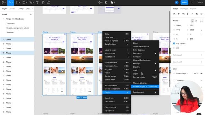Image resolution: width=205 pixels, height=115 pixels.
Task: Click Align right icon
Action: pos(183,14)
